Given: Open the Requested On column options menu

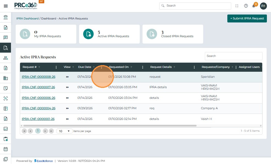Looking at the screenshot, I should [x=143, y=67].
